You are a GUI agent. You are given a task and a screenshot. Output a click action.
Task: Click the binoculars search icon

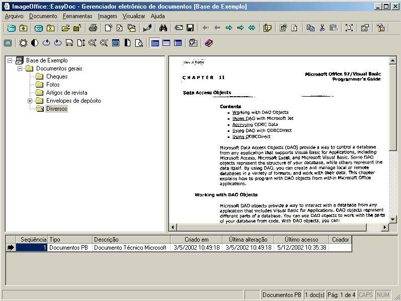(163, 28)
